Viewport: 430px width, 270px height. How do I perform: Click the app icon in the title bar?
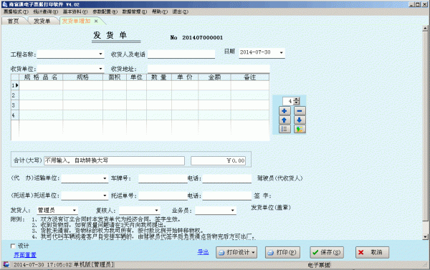(5, 4)
